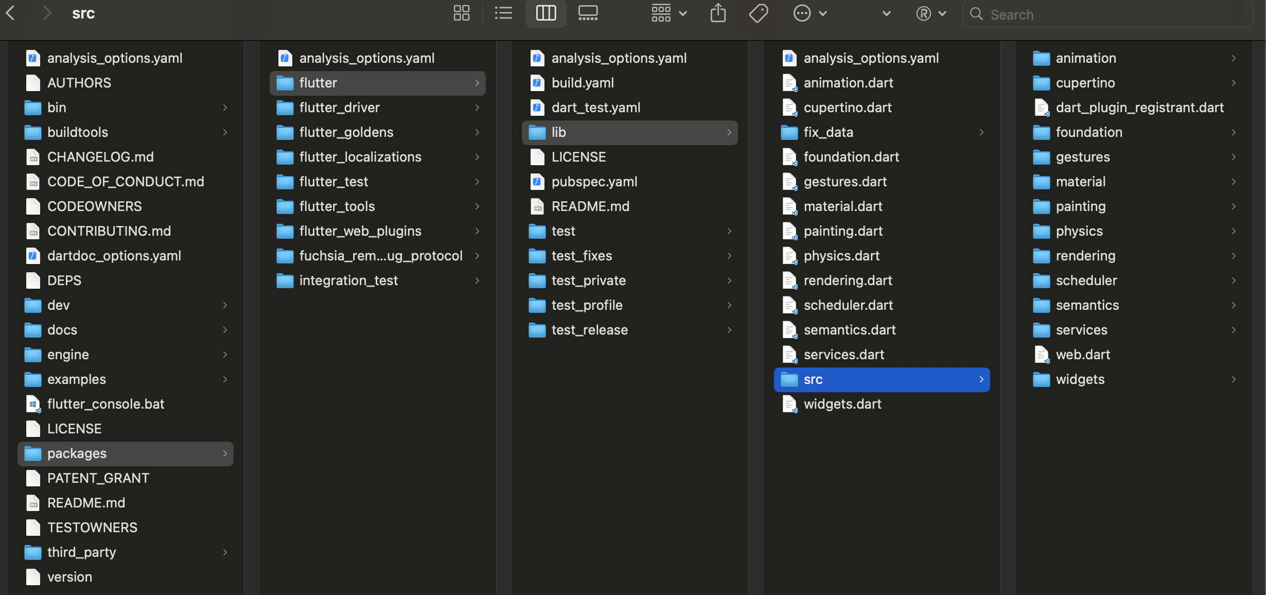Select widgets.dart file icon
1266x595 pixels.
(x=789, y=404)
